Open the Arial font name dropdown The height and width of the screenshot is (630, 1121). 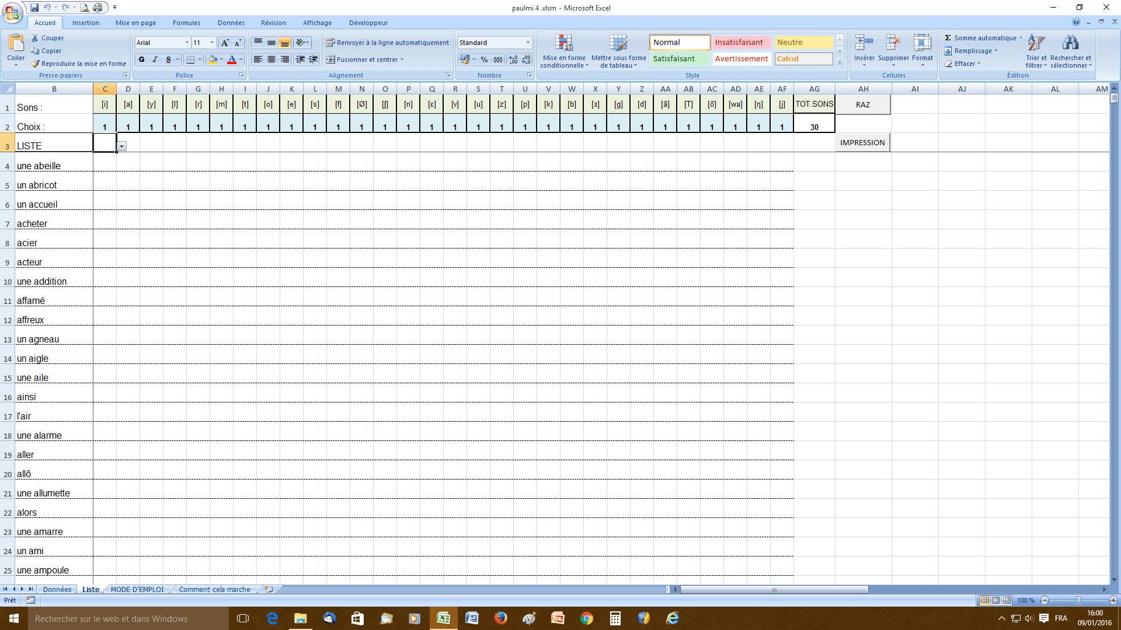point(187,43)
